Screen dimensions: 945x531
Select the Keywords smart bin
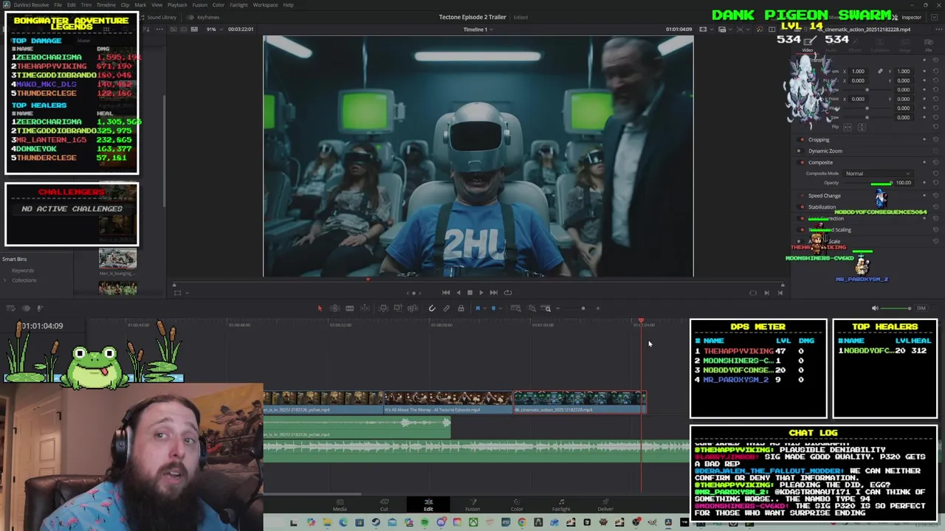pos(23,270)
